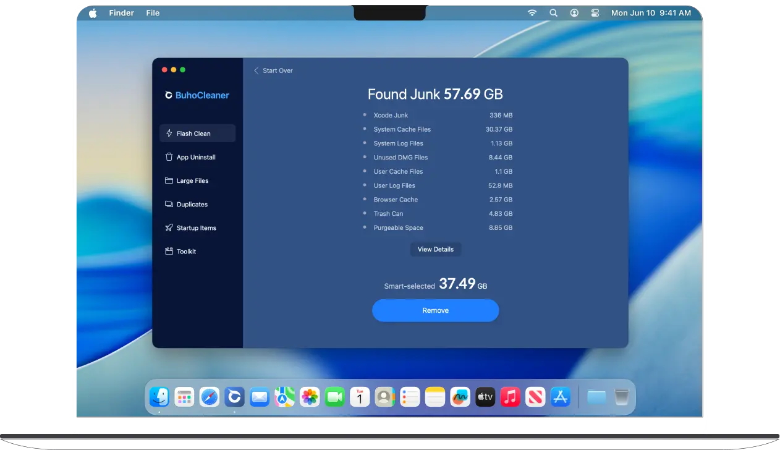Go back with Start Over
Viewport: 780px width, 450px height.
[273, 70]
